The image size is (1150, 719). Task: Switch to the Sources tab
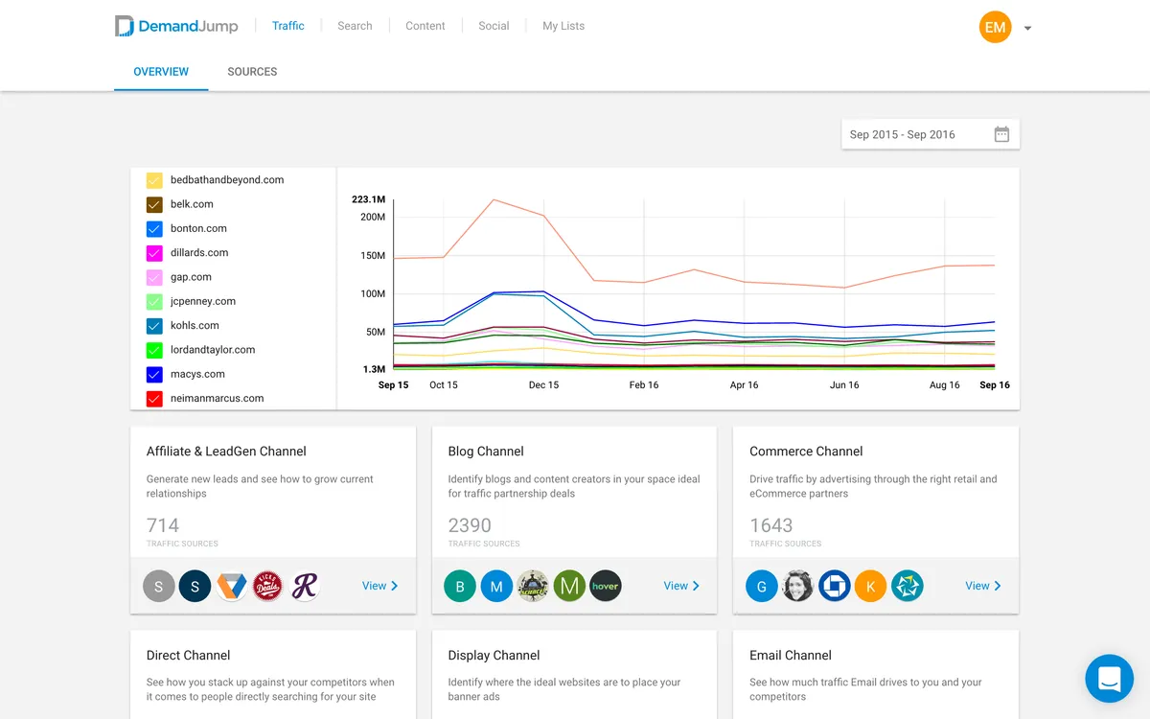pos(252,72)
